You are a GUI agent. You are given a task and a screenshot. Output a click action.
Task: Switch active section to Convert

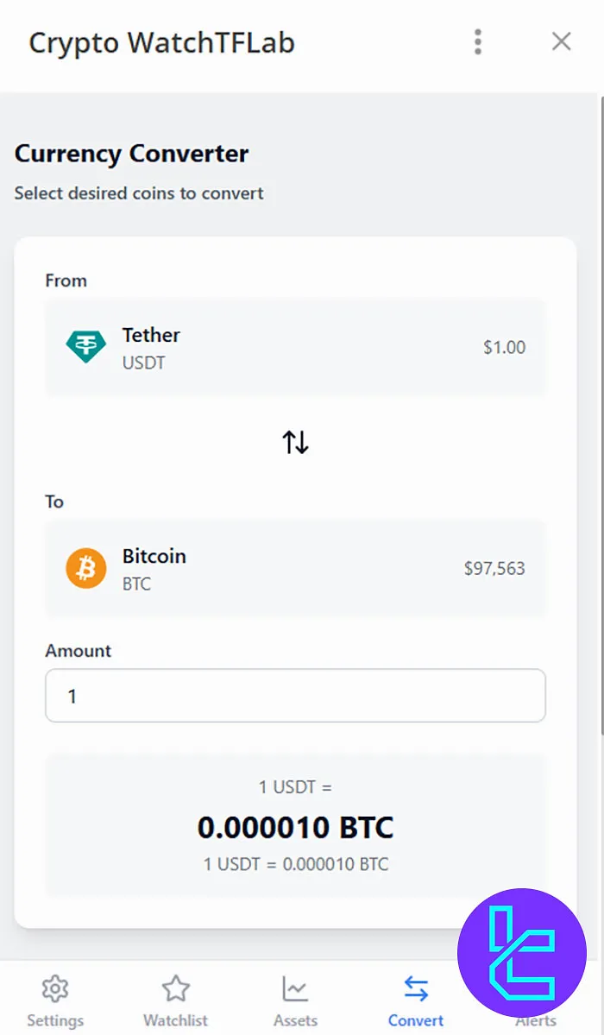click(x=416, y=999)
